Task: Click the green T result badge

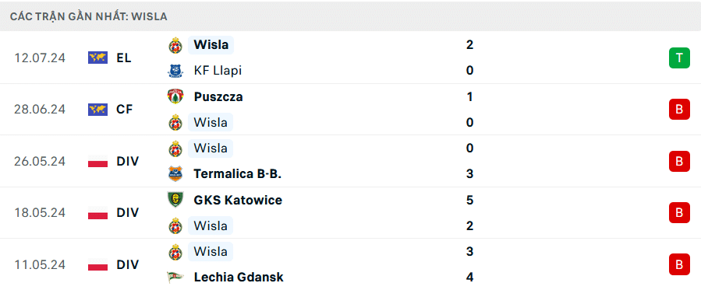Action: pyautogui.click(x=679, y=58)
